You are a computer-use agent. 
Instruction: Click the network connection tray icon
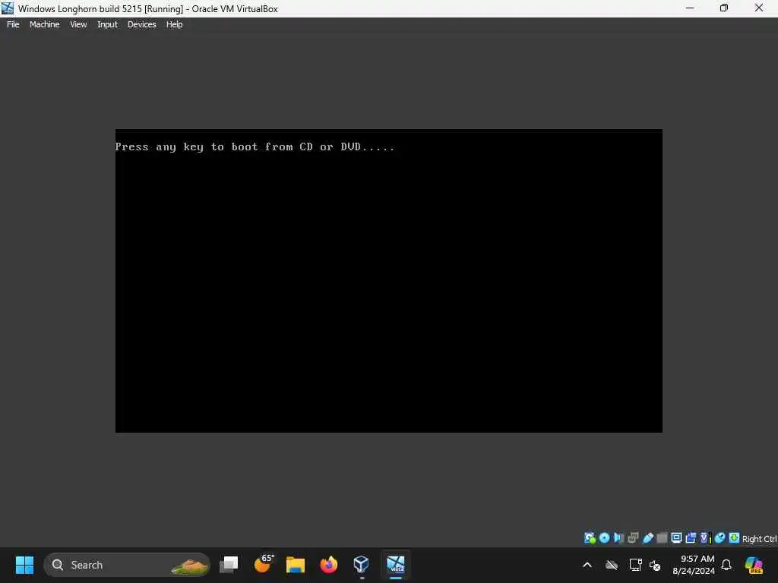coord(635,565)
